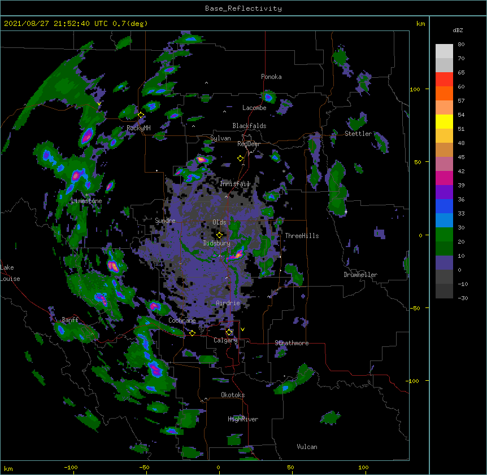Click the Sundre town label
487x475 pixels.
165,221
